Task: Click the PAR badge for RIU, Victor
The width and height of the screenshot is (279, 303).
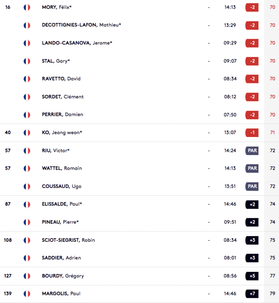Action: tap(252, 150)
